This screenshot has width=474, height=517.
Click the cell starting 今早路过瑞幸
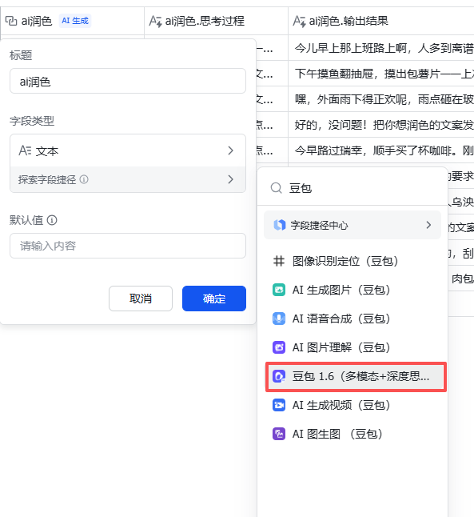[381, 150]
